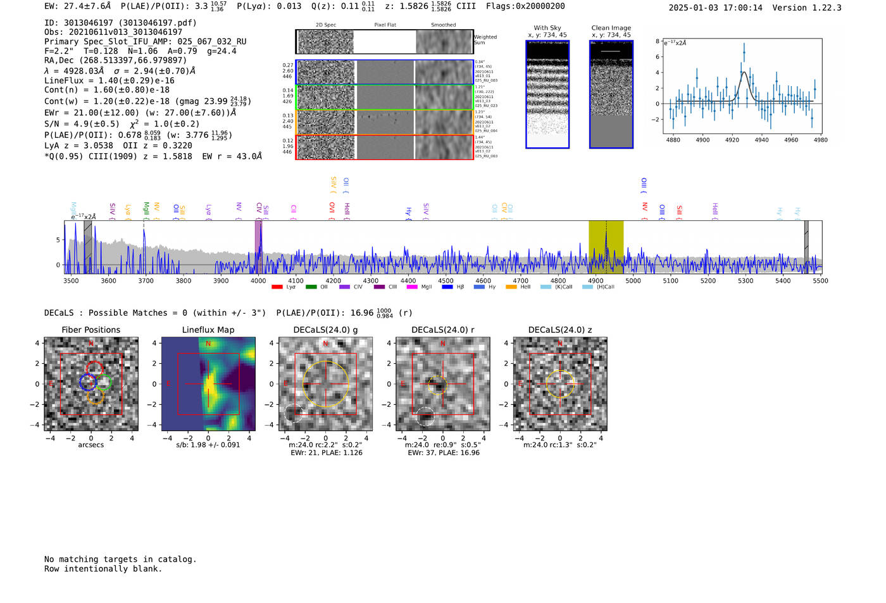Click the purple CIV legend swatch
Screen dimensions: 886x603
pyautogui.click(x=344, y=287)
